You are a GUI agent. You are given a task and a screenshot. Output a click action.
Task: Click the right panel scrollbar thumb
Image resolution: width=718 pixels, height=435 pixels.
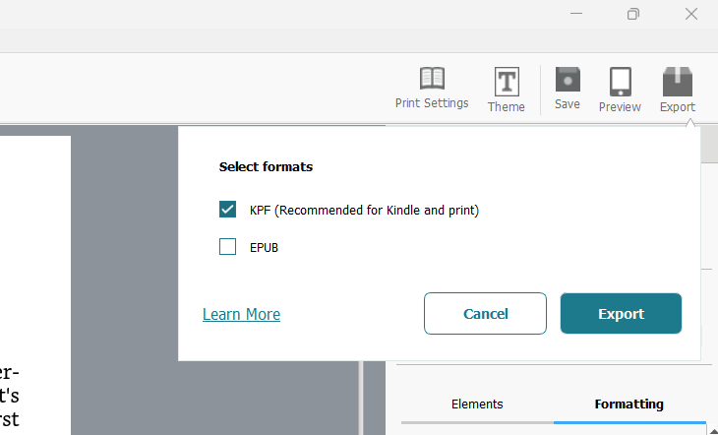(709, 145)
